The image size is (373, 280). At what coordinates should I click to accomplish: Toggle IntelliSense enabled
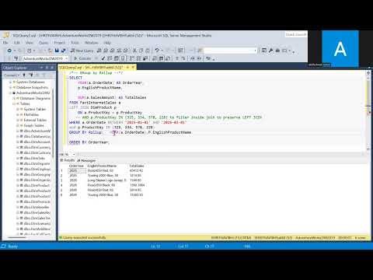(124, 58)
